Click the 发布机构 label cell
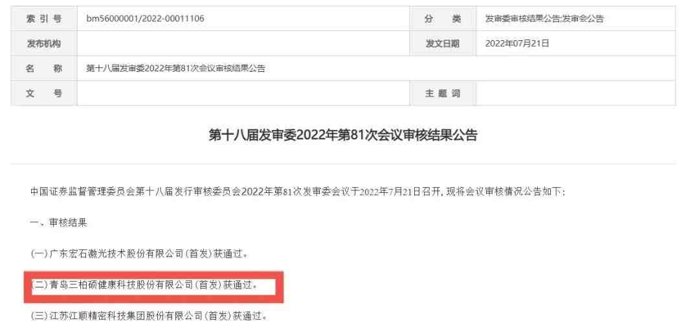699x336 pixels. [44, 43]
